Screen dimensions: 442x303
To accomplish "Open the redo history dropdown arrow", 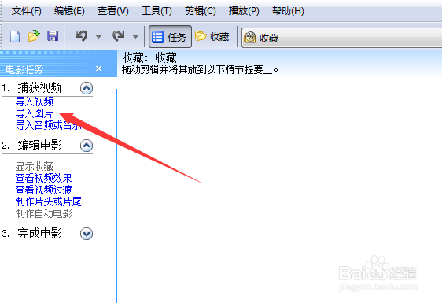I will [135, 37].
